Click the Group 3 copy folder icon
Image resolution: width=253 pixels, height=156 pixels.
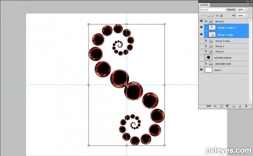[x=211, y=41]
